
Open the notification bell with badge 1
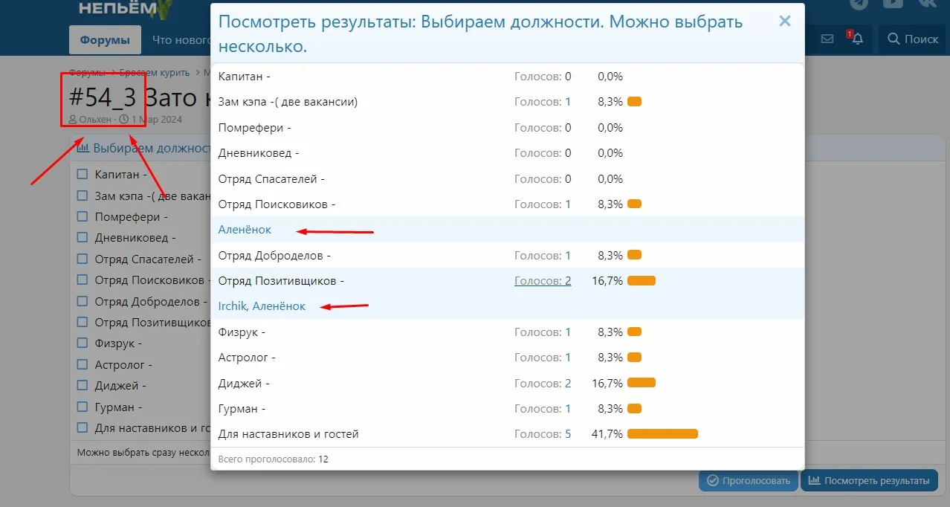[x=857, y=39]
